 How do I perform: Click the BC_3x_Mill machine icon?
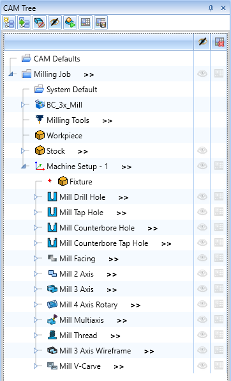[40, 104]
